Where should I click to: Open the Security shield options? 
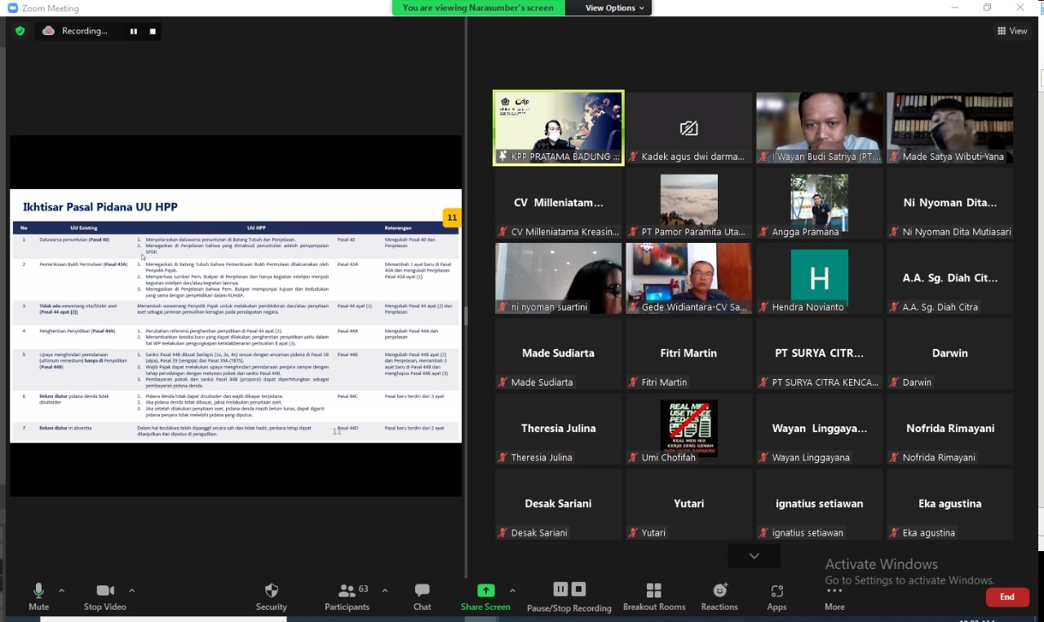click(x=272, y=591)
